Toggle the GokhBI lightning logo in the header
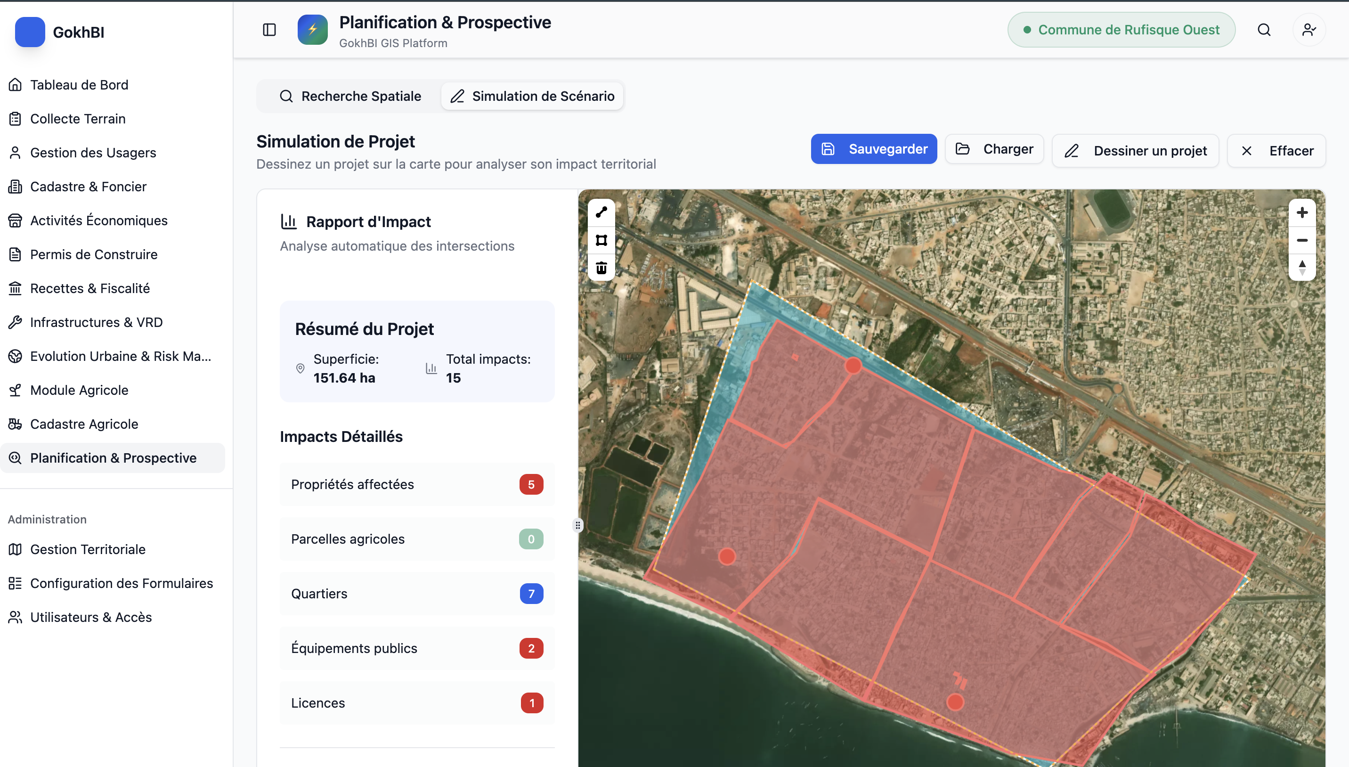1349x767 pixels. click(x=312, y=30)
